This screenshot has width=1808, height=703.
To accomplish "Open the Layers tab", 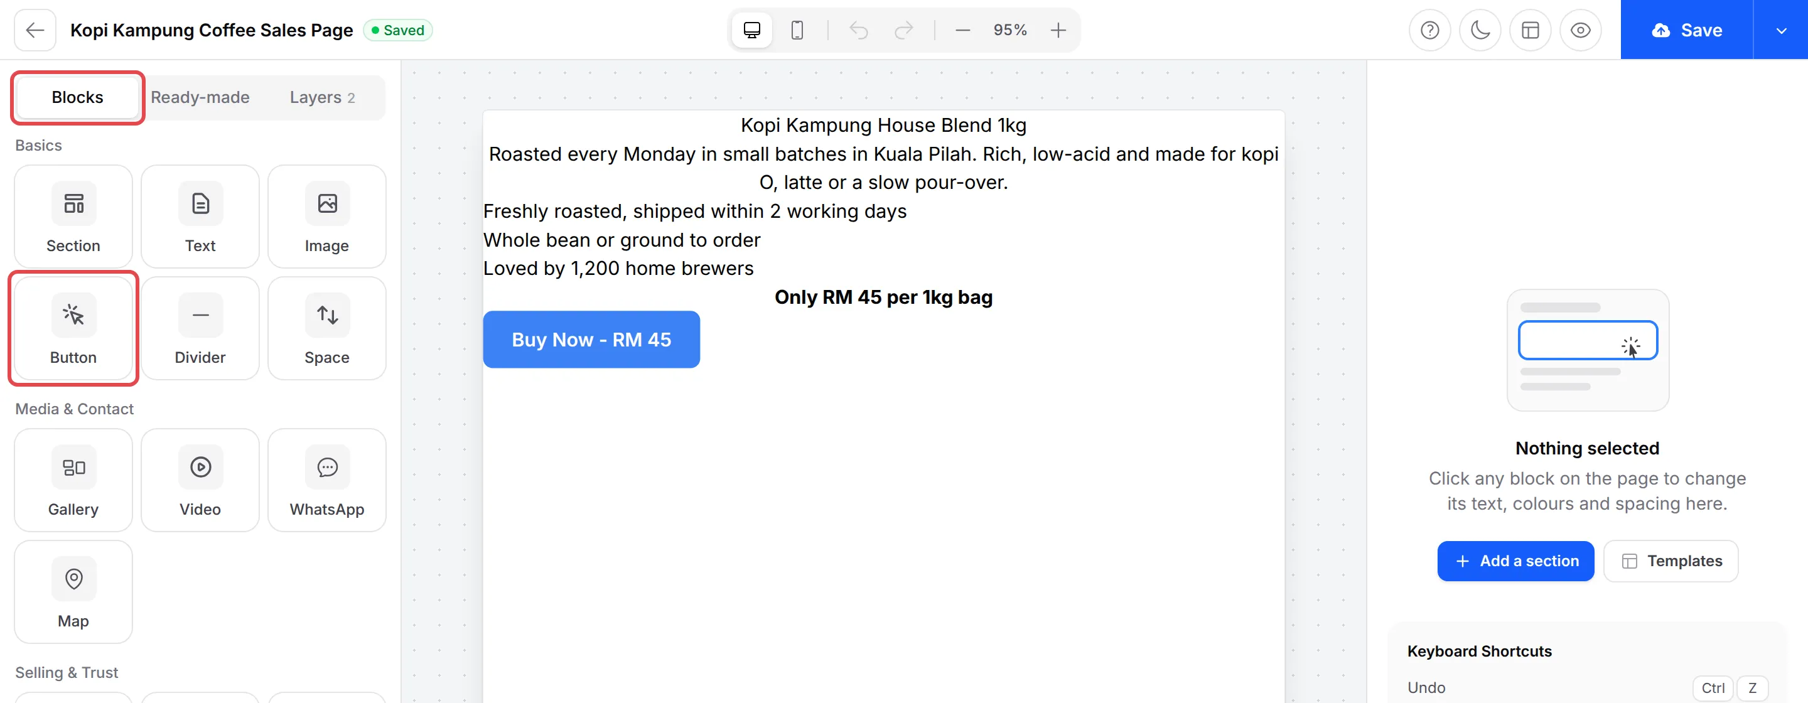I will click(322, 97).
